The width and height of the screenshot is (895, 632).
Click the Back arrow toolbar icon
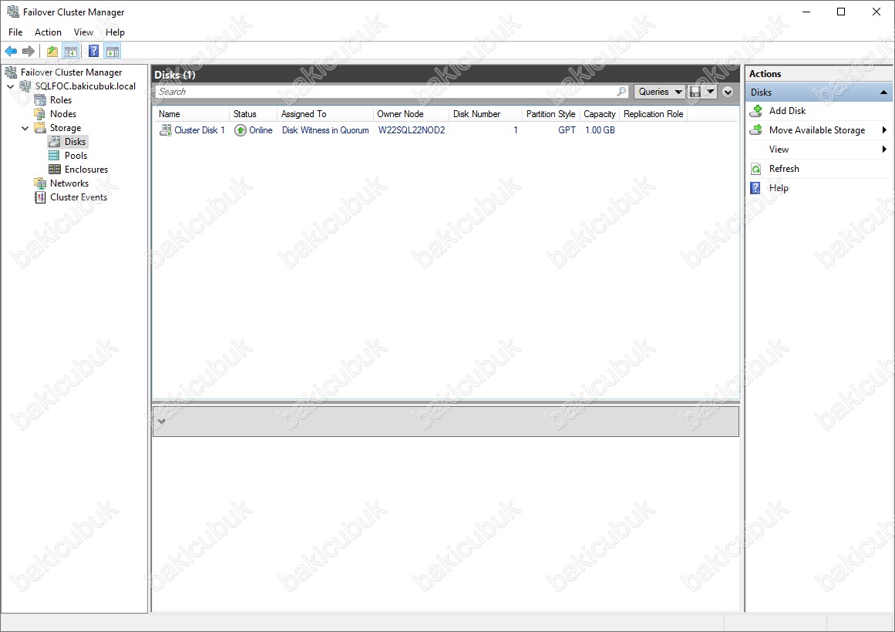[x=11, y=52]
